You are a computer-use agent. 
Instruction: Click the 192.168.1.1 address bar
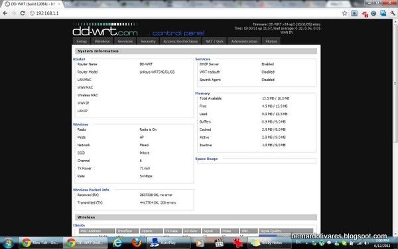click(x=185, y=13)
